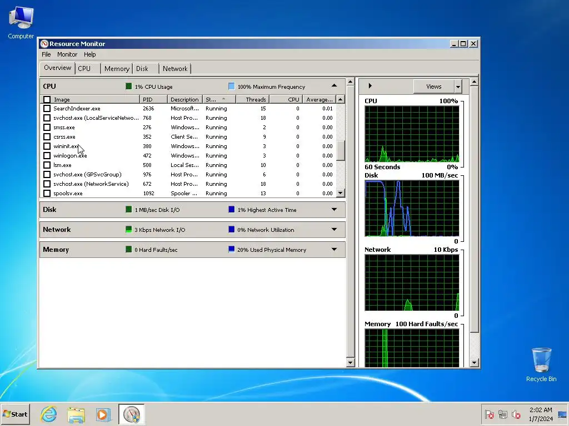Viewport: 569px width, 426px height.
Task: Launch Internet Explorer from the taskbar
Action: coord(49,414)
